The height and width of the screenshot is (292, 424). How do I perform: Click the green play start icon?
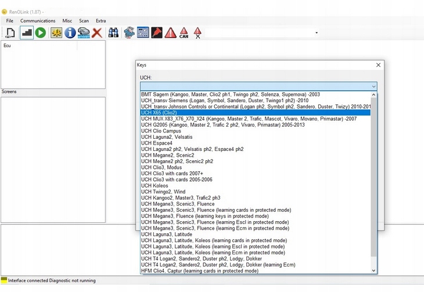(x=40, y=33)
